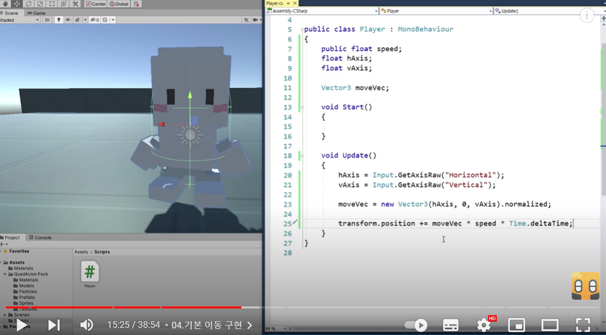Select the Unity Rect tool
Image resolution: width=606 pixels, height=335 pixels.
(52, 4)
